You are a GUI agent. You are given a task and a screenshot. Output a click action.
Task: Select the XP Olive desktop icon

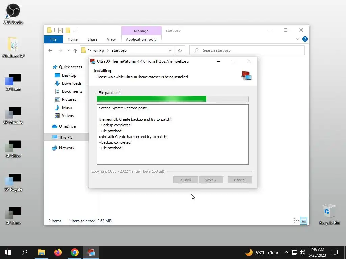pos(13,149)
